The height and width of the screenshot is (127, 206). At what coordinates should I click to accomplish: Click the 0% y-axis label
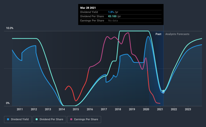8,103
